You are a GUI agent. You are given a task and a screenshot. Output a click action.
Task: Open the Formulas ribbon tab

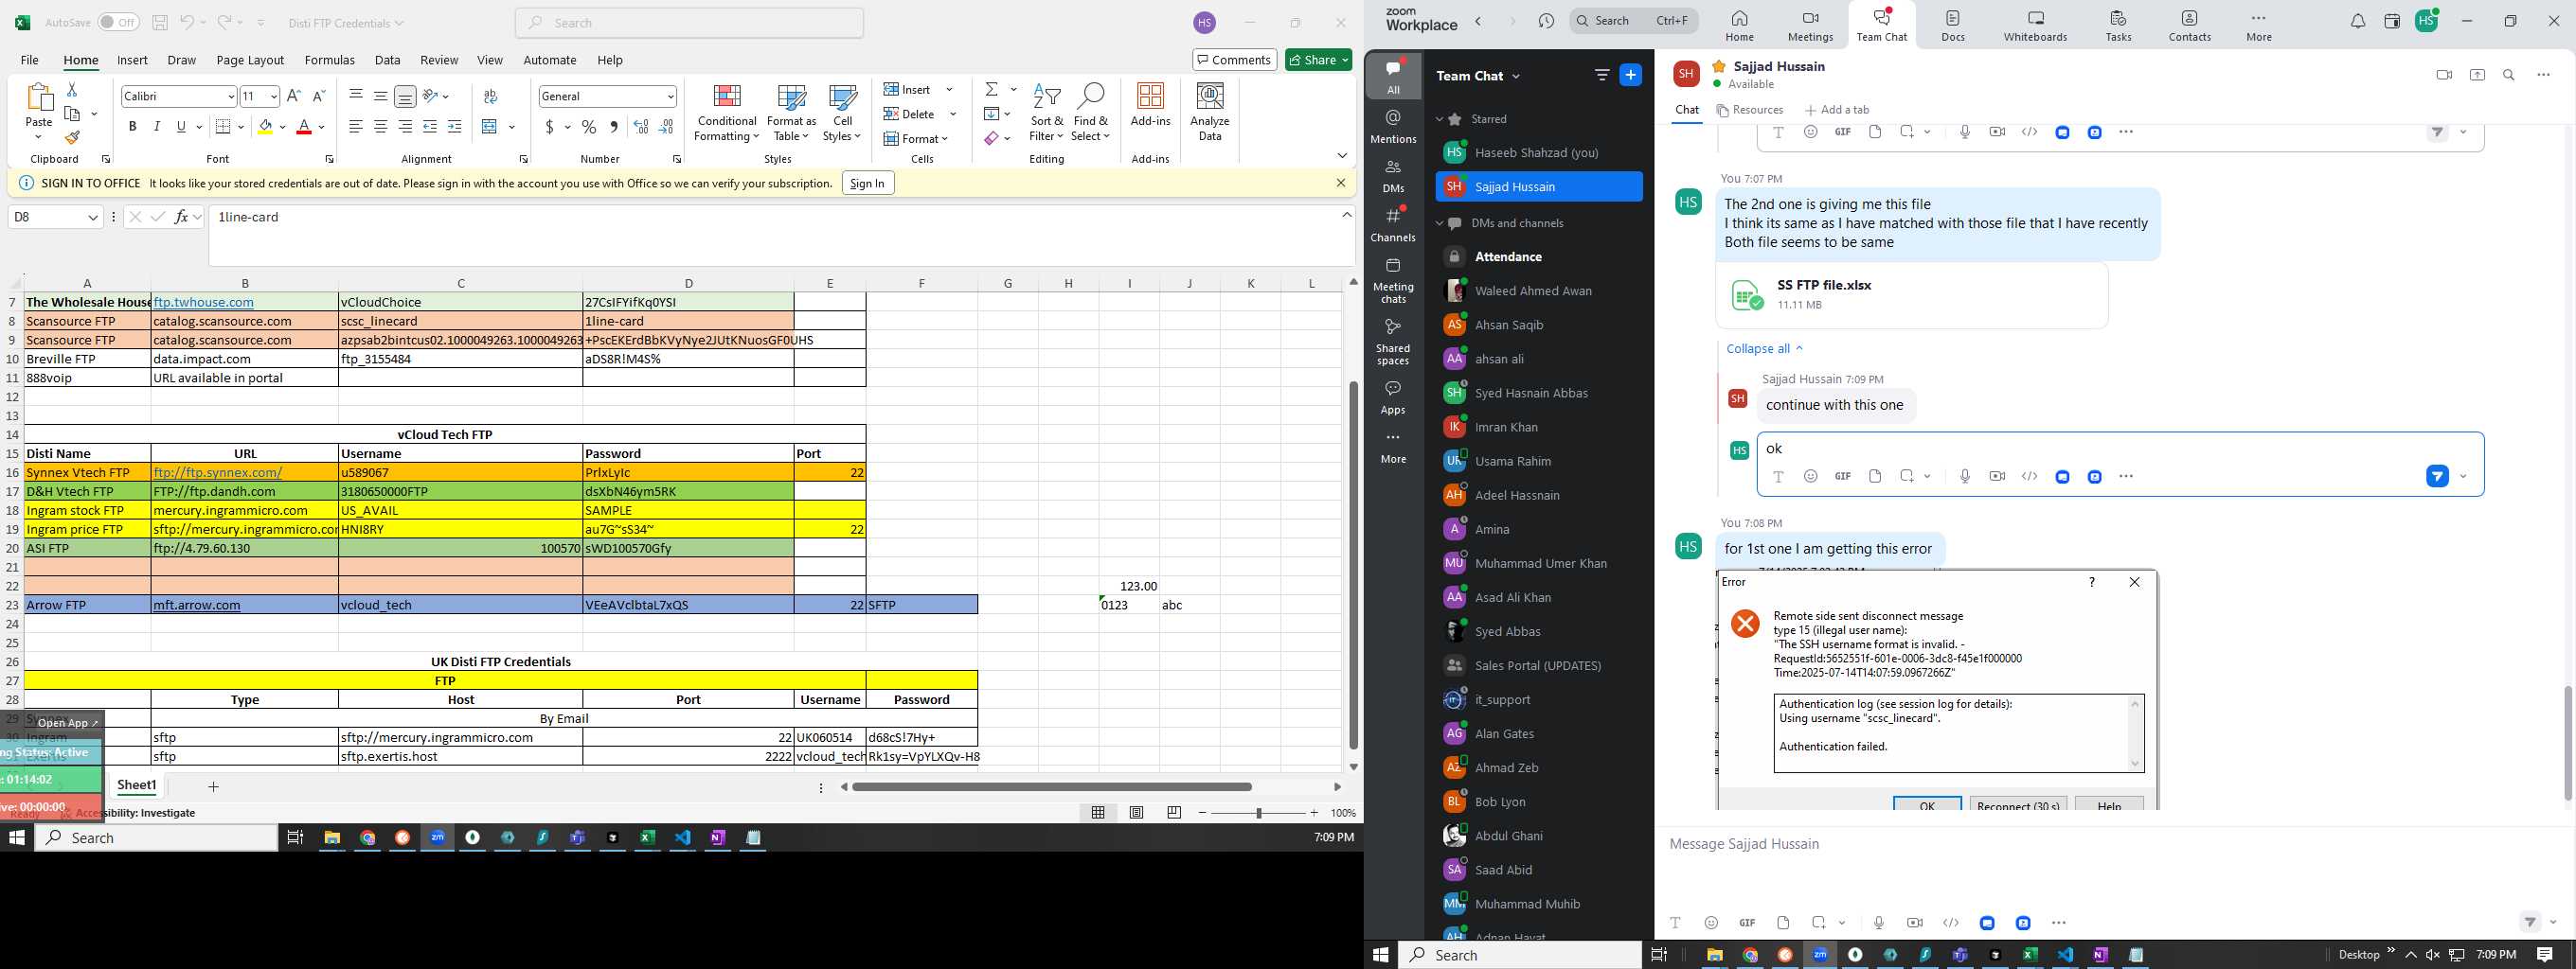coord(329,60)
